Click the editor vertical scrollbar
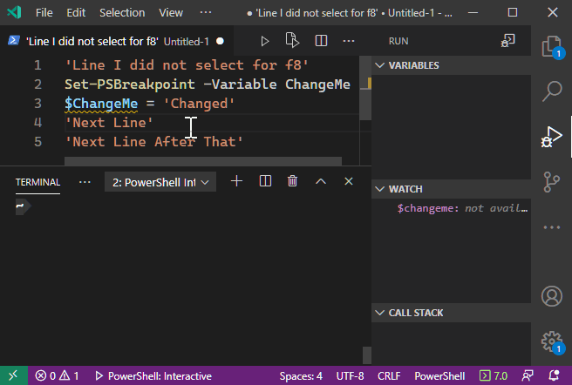 (365, 88)
